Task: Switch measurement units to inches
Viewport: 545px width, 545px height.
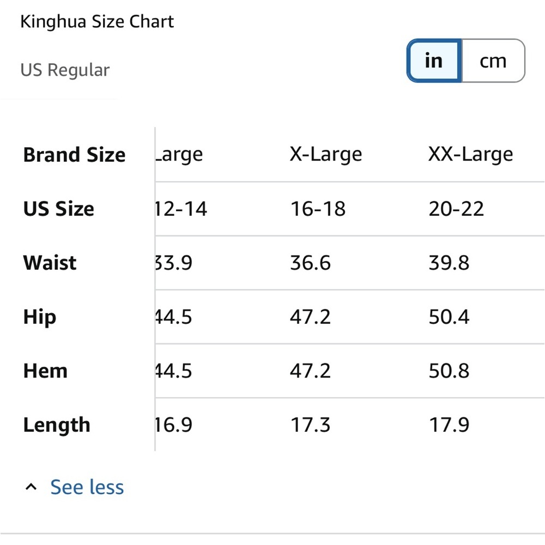Action: pyautogui.click(x=434, y=60)
